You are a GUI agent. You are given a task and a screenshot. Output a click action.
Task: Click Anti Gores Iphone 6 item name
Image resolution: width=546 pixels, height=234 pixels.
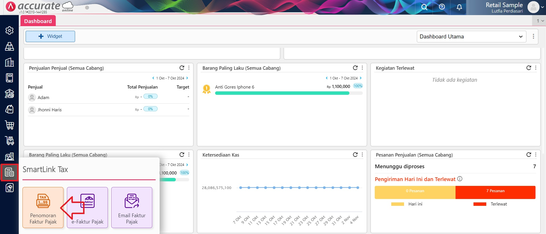click(235, 87)
